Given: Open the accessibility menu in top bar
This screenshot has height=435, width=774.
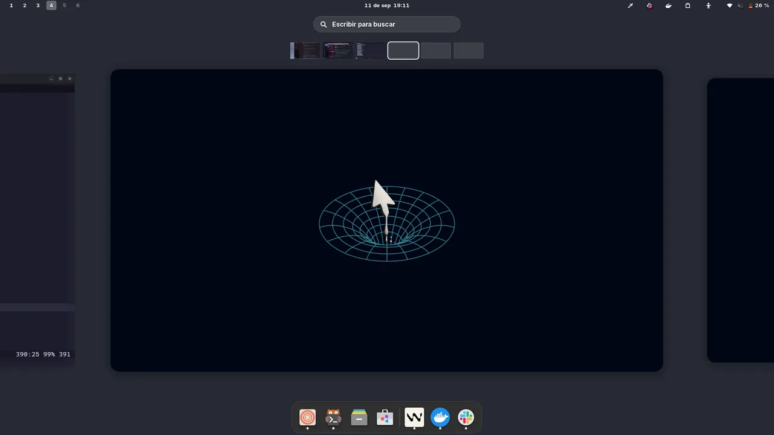Looking at the screenshot, I should click(x=709, y=5).
